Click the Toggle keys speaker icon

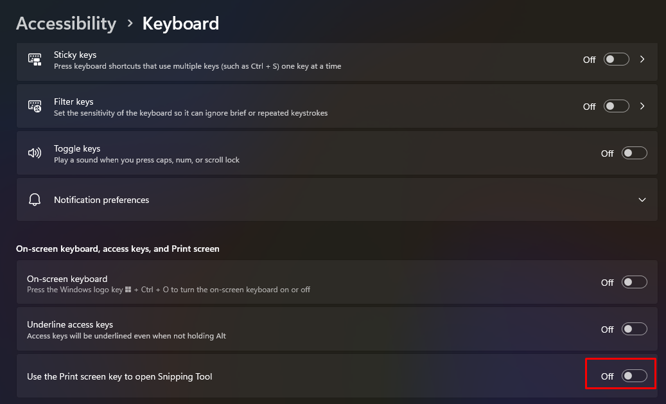pyautogui.click(x=35, y=153)
